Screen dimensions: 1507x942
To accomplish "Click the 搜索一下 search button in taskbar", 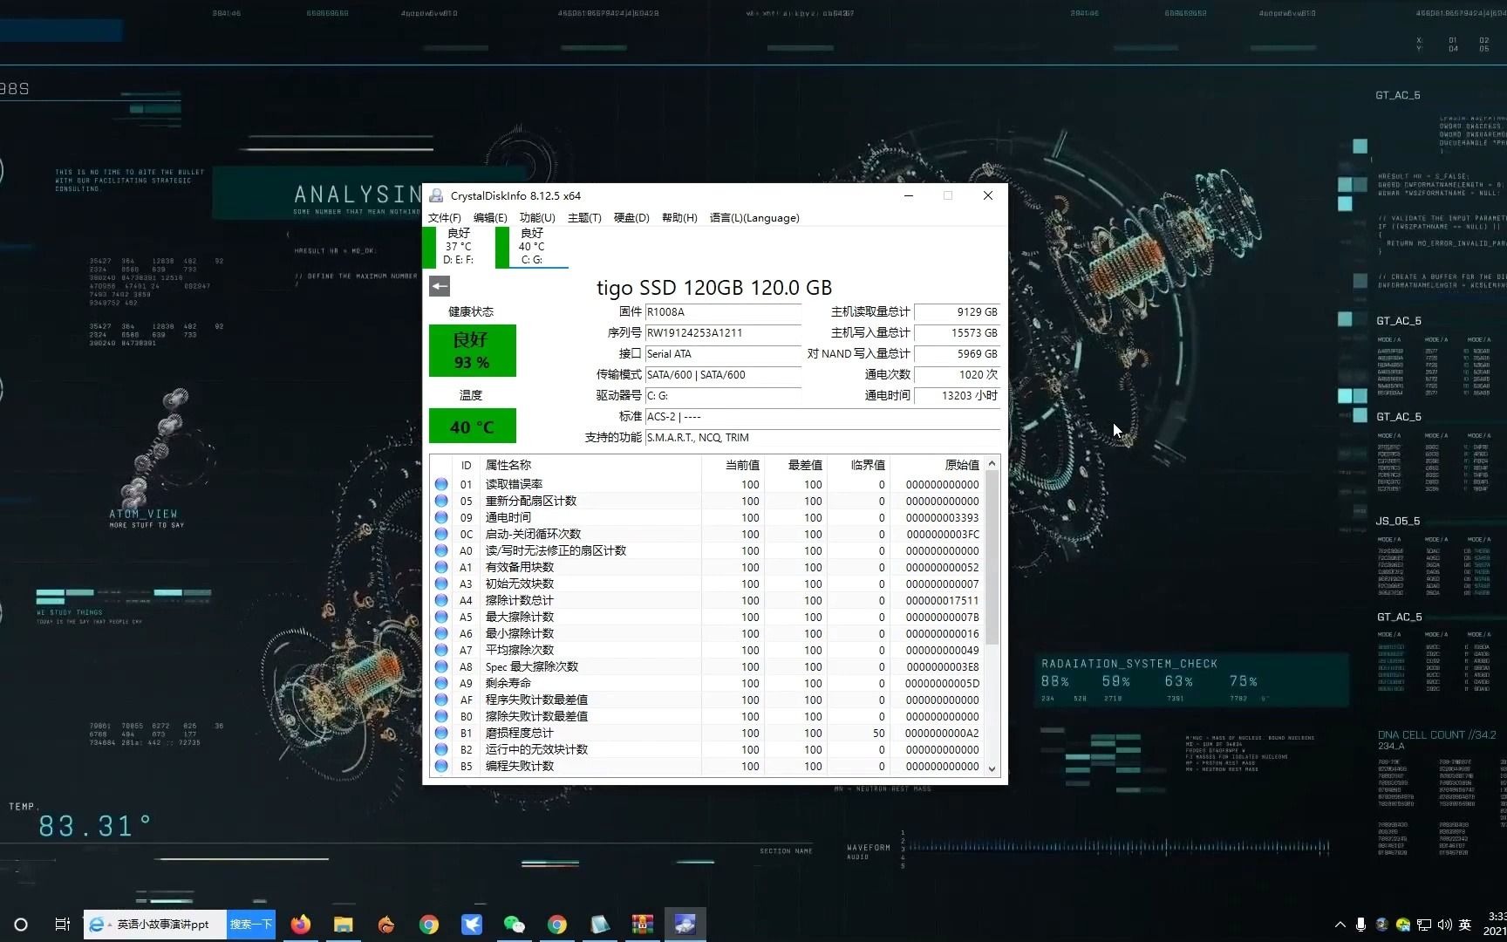I will tap(251, 925).
